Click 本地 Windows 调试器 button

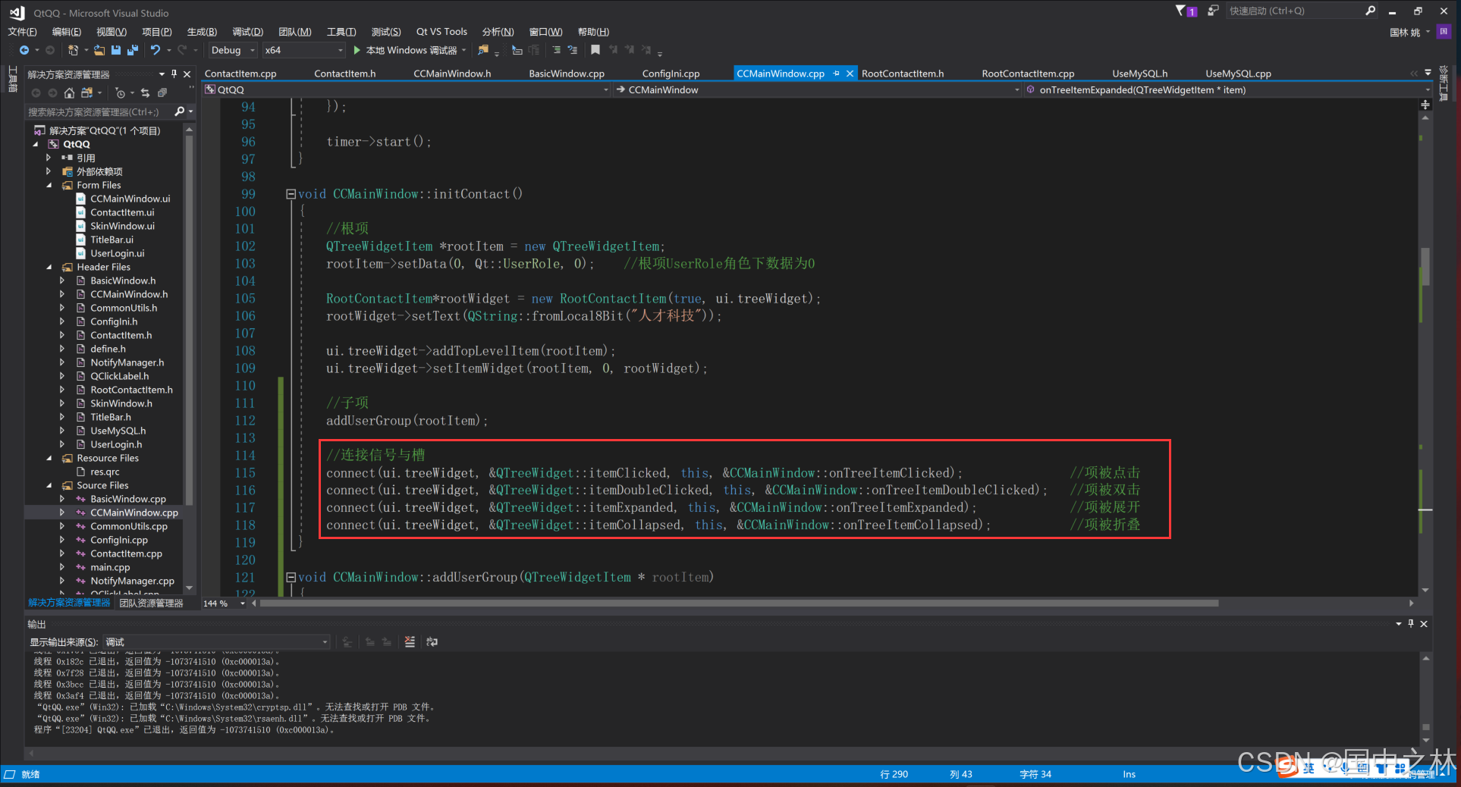(x=410, y=50)
